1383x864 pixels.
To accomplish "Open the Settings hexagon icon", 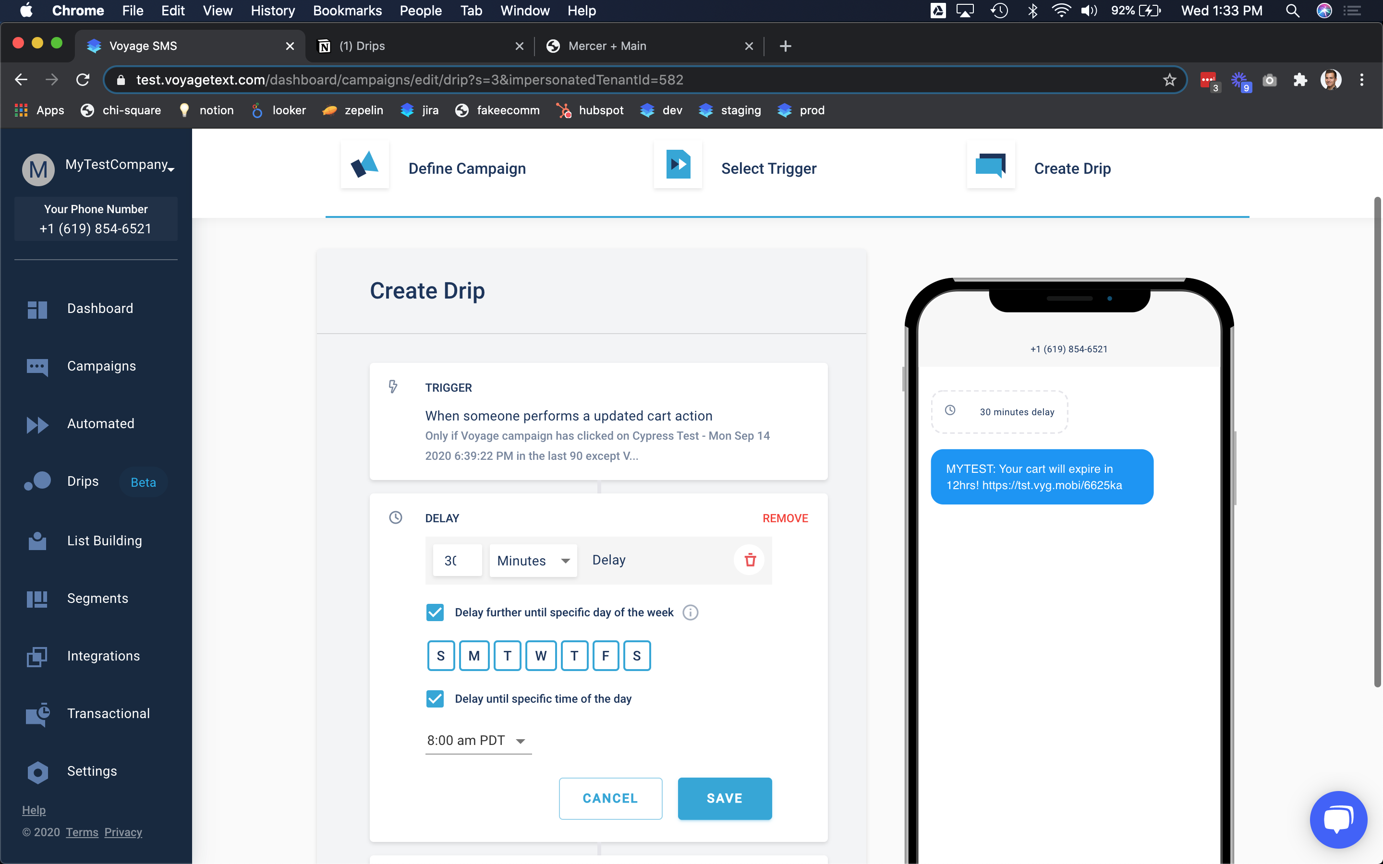I will click(x=38, y=772).
